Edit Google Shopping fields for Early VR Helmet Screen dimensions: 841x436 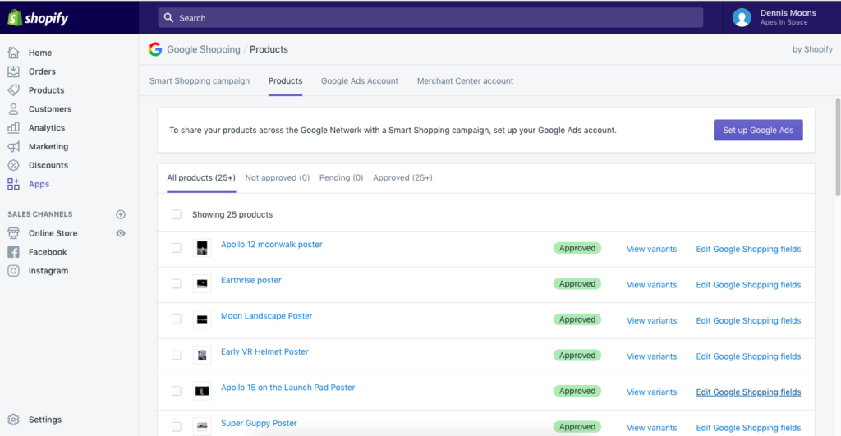pos(748,356)
